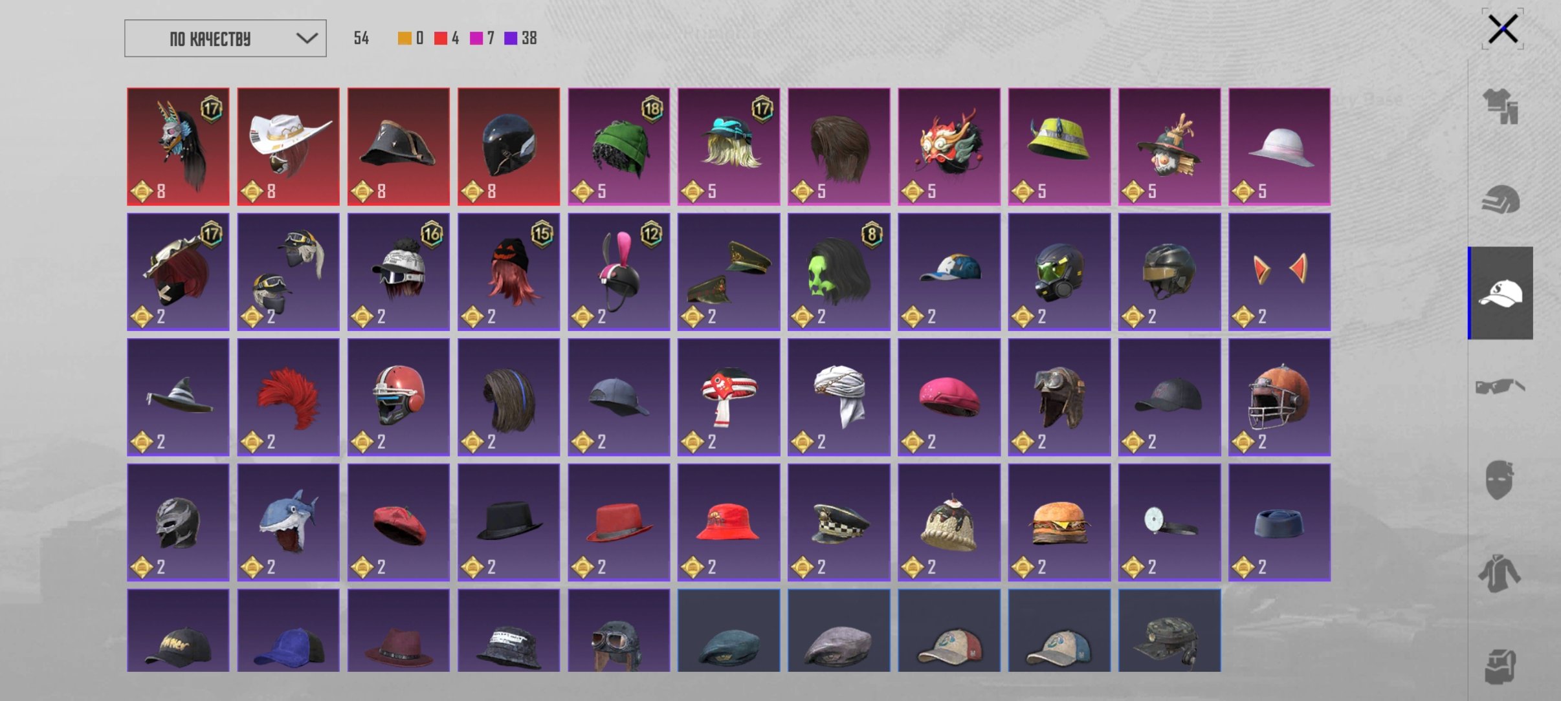1561x701 pixels.
Task: Choose the green skull mask with hair
Action: (x=839, y=272)
